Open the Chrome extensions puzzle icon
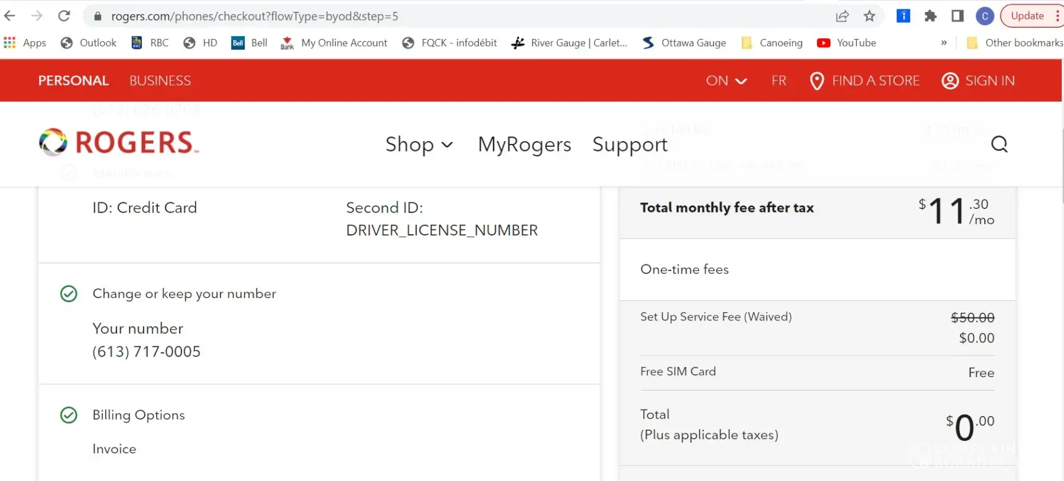This screenshot has width=1064, height=481. (930, 17)
